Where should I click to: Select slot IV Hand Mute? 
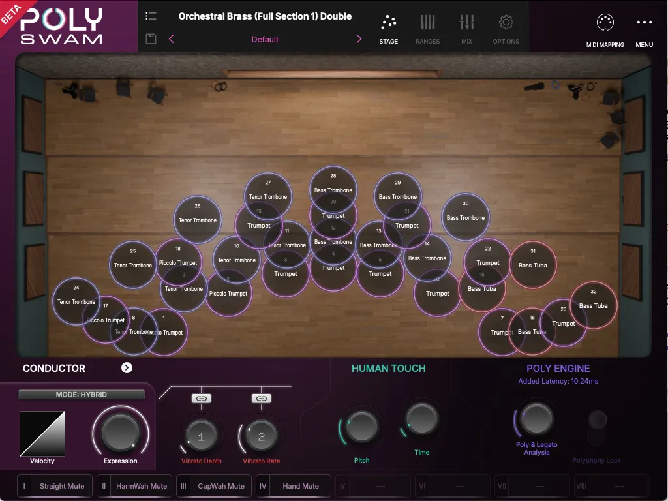click(x=294, y=486)
